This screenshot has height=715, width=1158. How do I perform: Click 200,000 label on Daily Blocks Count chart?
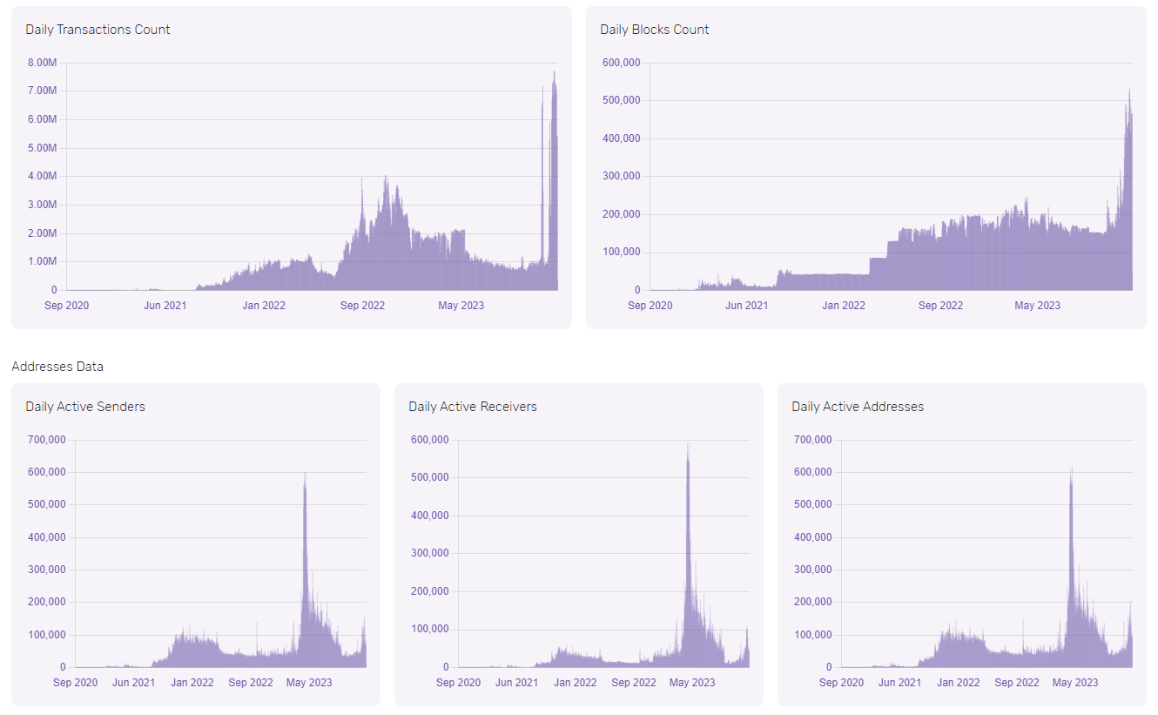click(x=621, y=214)
